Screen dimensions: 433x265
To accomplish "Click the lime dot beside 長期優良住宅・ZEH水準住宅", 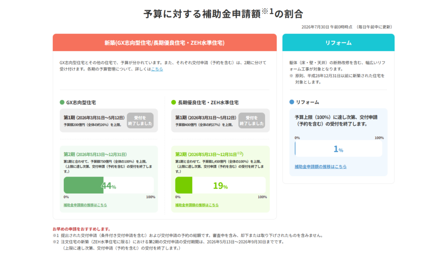I will (173, 102).
